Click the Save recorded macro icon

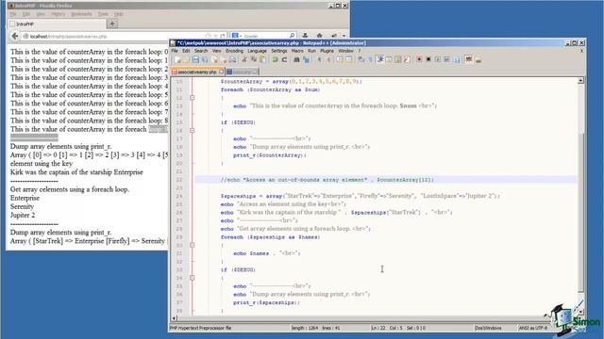456,59
